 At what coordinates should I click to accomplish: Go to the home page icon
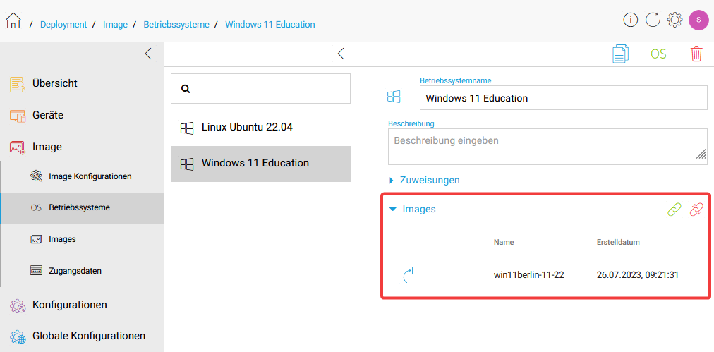tap(13, 20)
